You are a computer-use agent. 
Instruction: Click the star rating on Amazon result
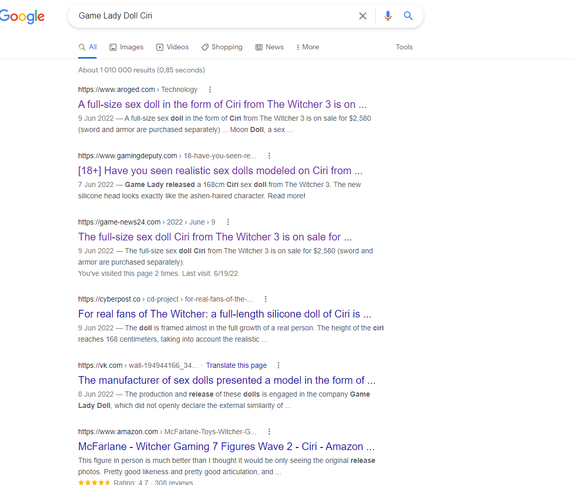click(x=94, y=482)
